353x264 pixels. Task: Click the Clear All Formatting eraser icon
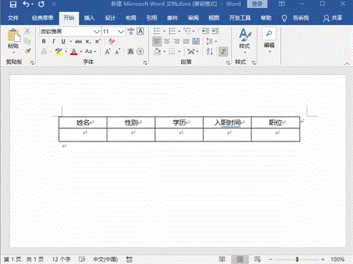(112, 41)
